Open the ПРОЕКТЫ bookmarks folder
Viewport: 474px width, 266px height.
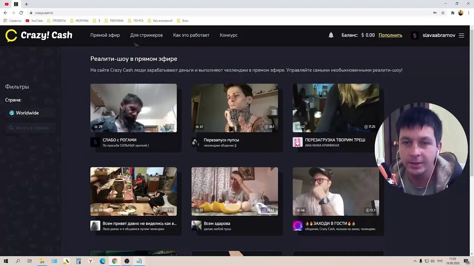click(x=56, y=21)
